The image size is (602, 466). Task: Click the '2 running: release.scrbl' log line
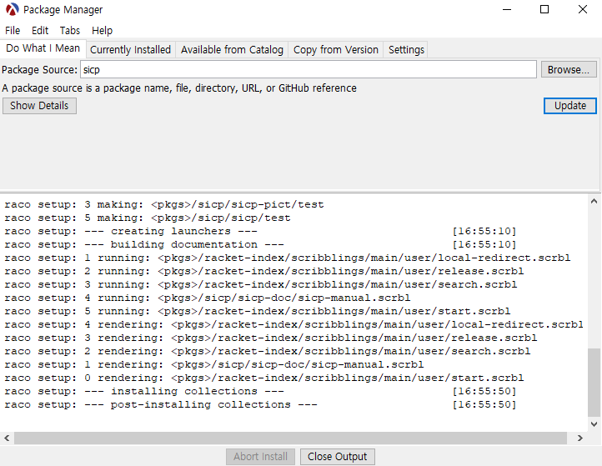click(263, 272)
